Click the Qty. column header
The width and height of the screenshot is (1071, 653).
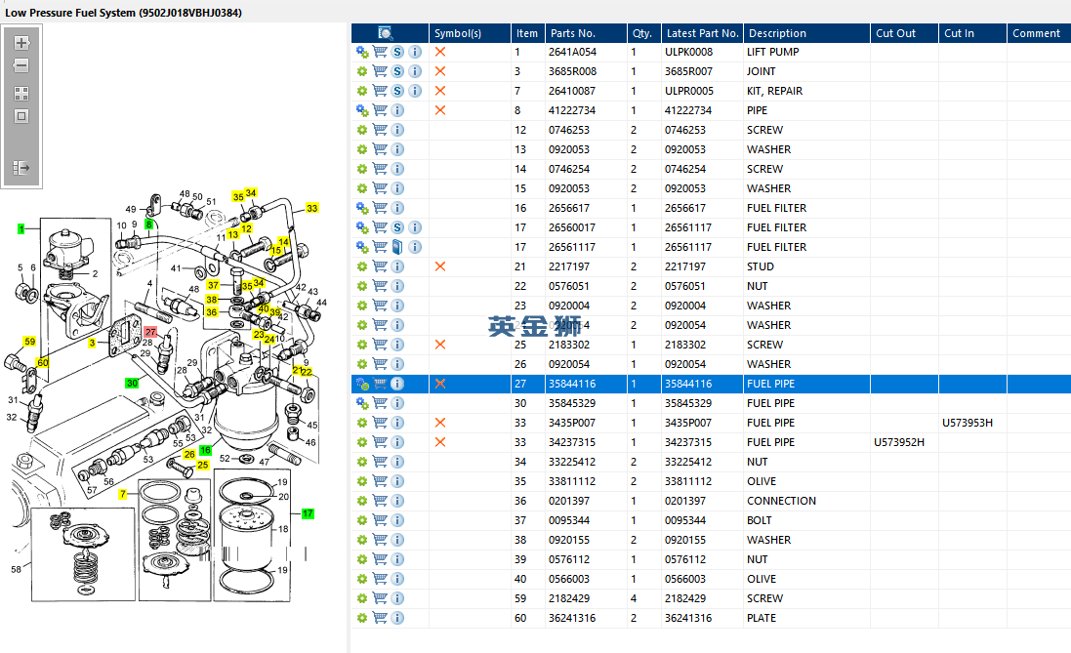(x=643, y=33)
